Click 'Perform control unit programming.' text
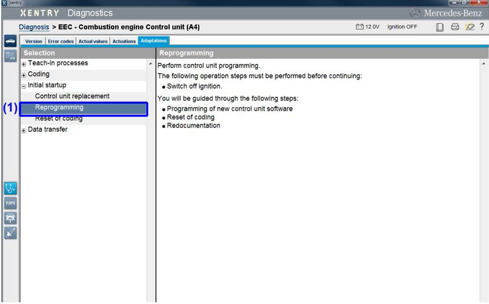 [208, 66]
